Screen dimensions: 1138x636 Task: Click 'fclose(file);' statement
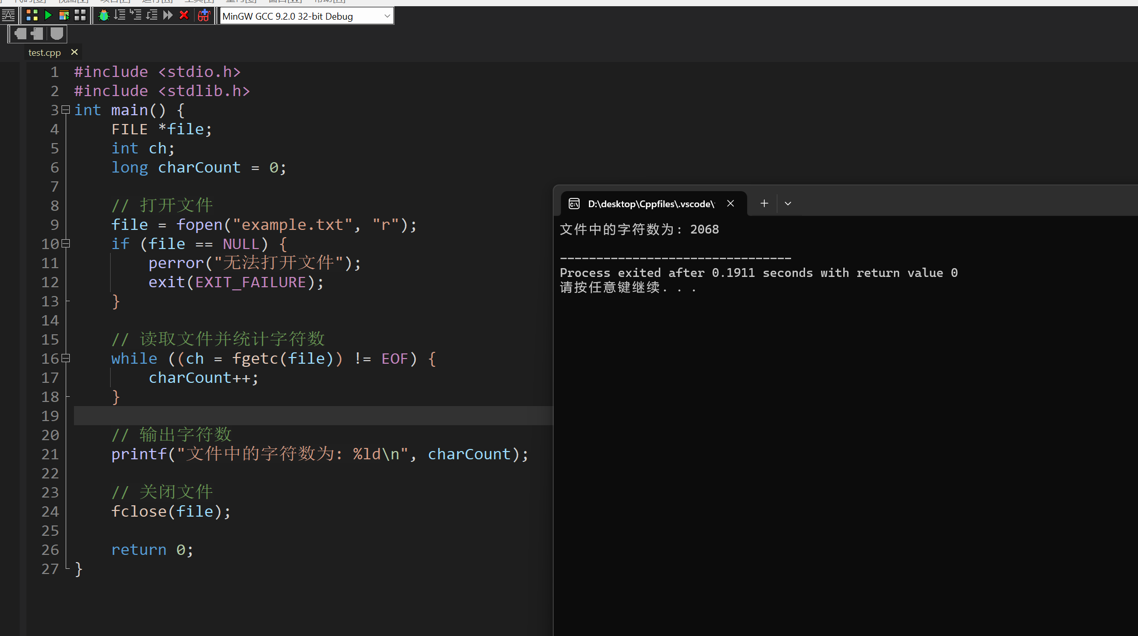click(171, 511)
